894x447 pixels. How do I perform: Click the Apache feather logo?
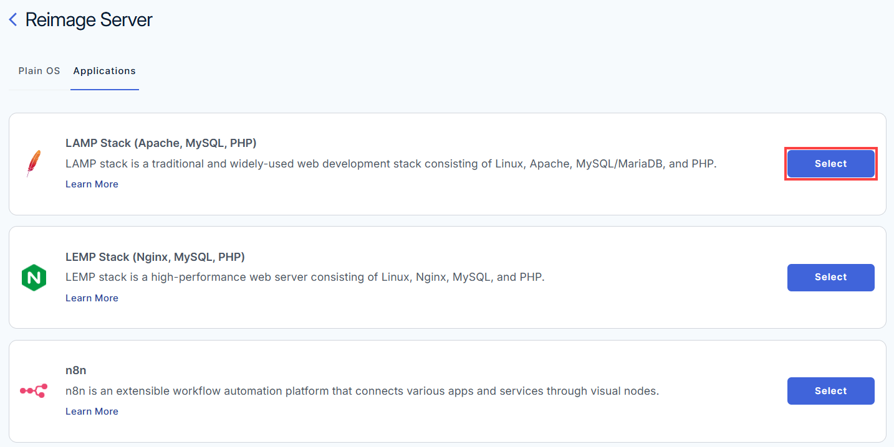(x=34, y=164)
